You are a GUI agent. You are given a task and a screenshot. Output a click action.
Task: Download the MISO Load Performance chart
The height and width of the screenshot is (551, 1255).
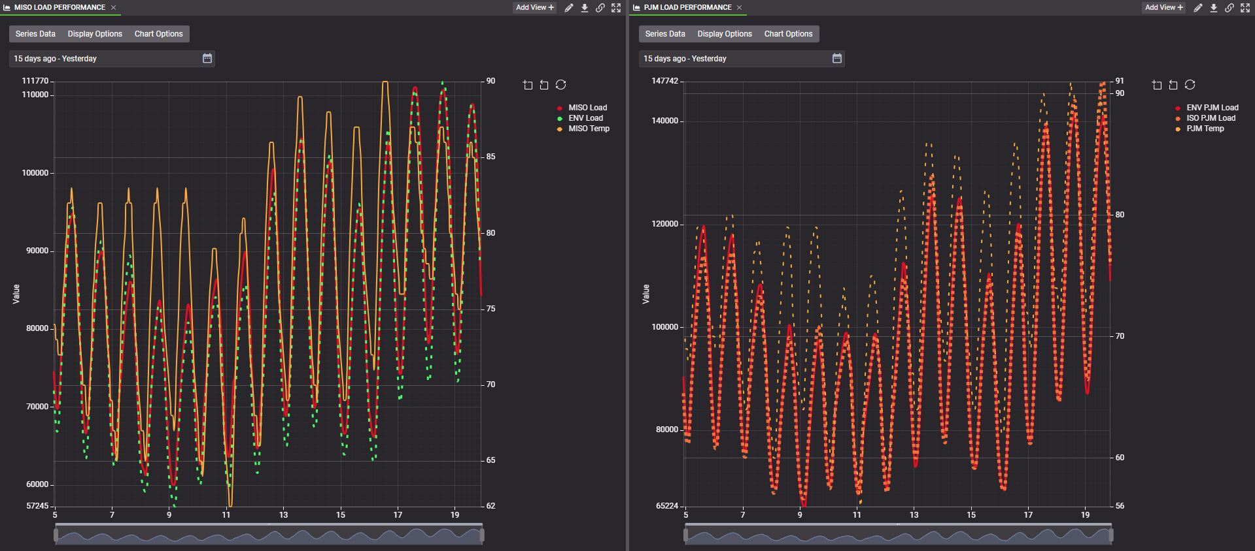(585, 8)
